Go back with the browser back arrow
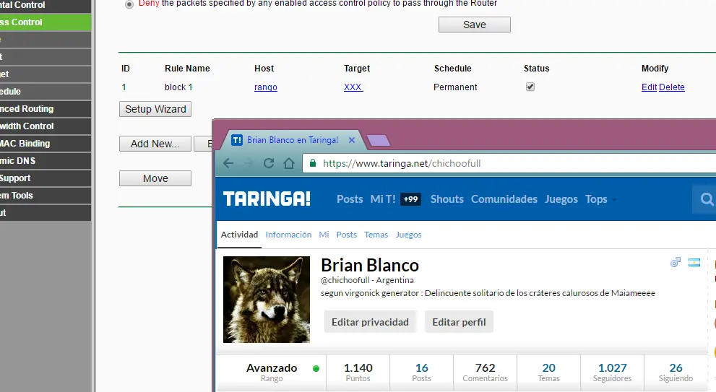 228,163
